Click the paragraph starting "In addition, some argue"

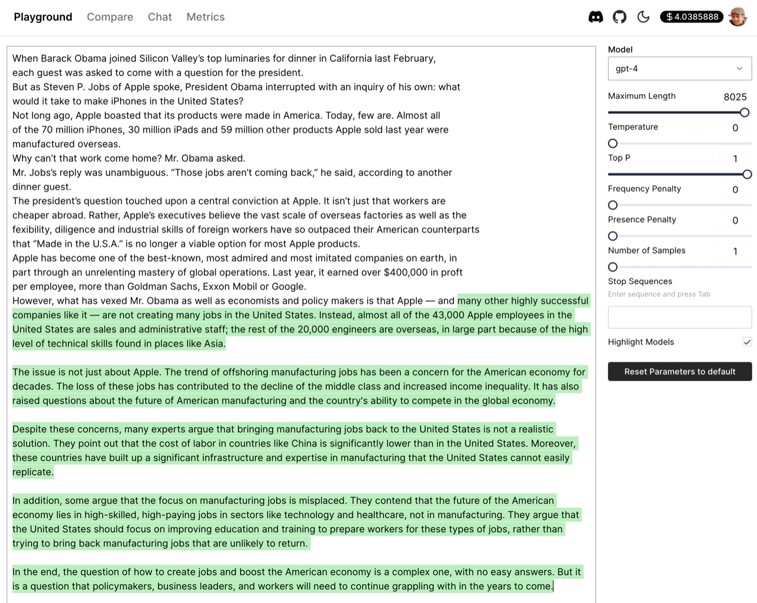tap(296, 522)
